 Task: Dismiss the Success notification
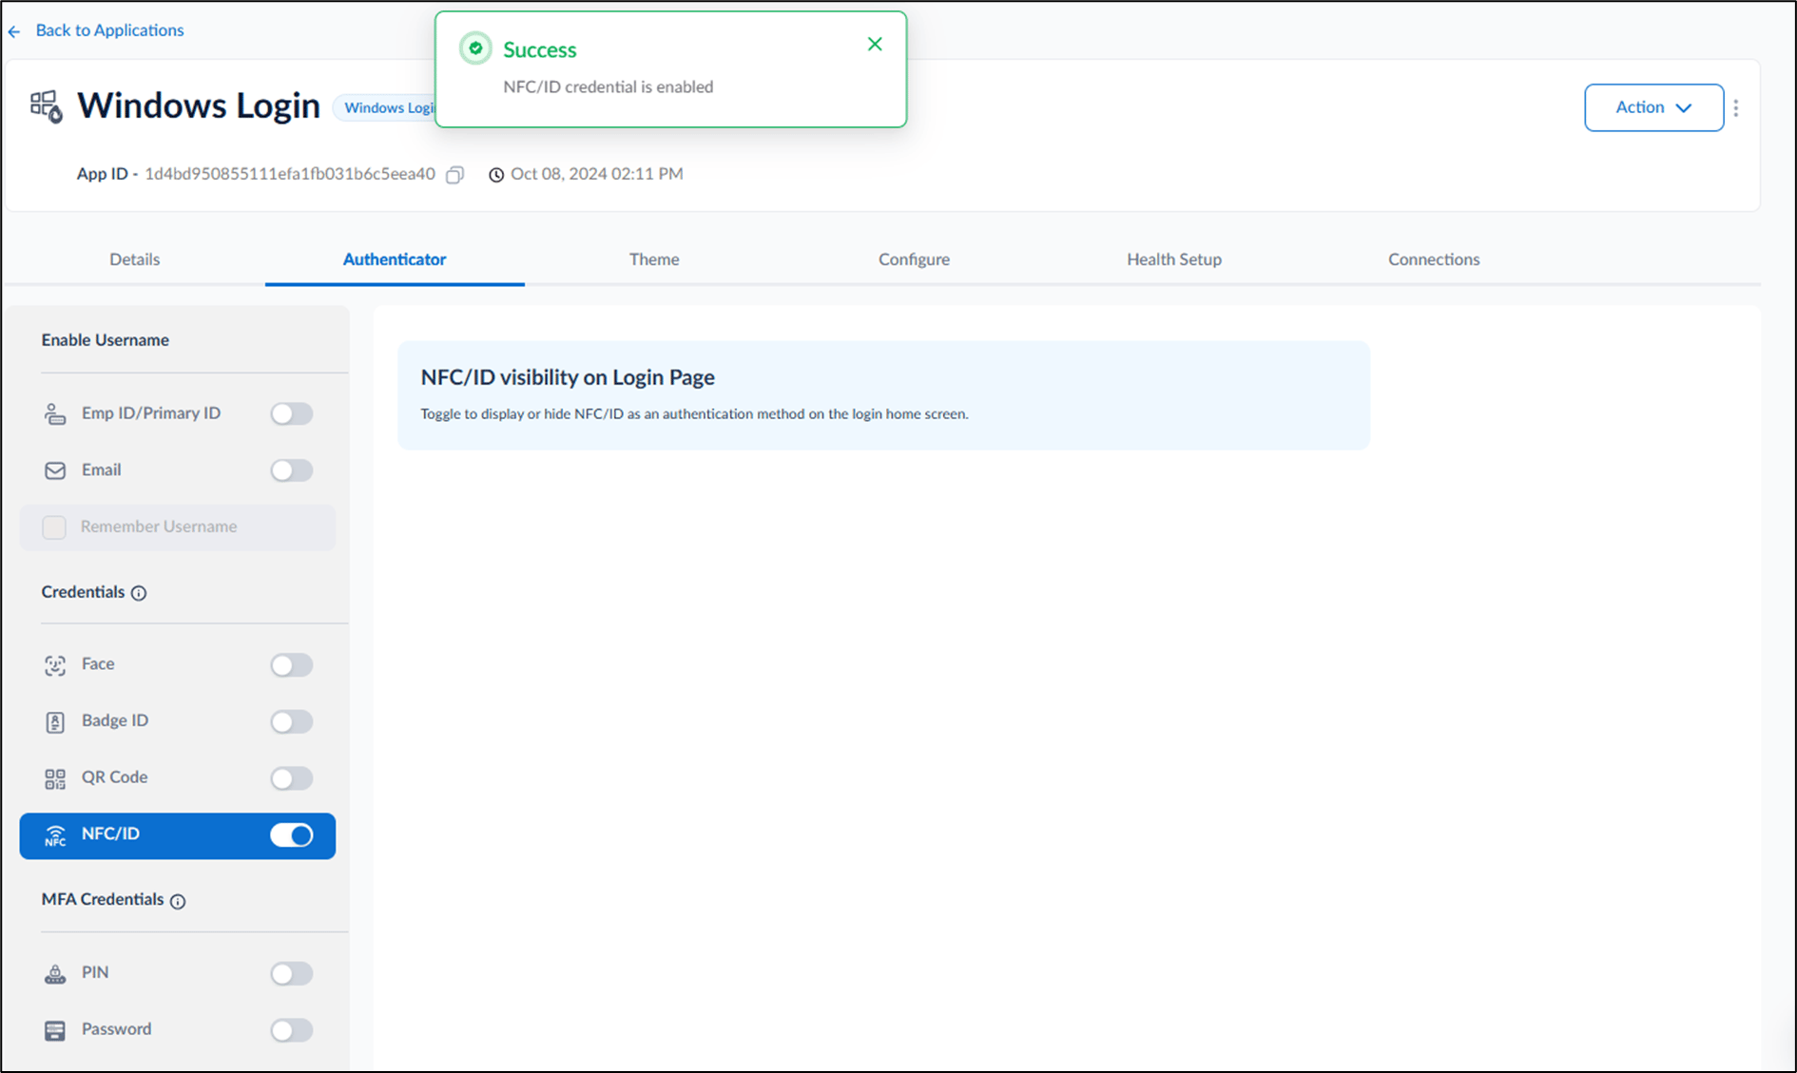click(875, 44)
